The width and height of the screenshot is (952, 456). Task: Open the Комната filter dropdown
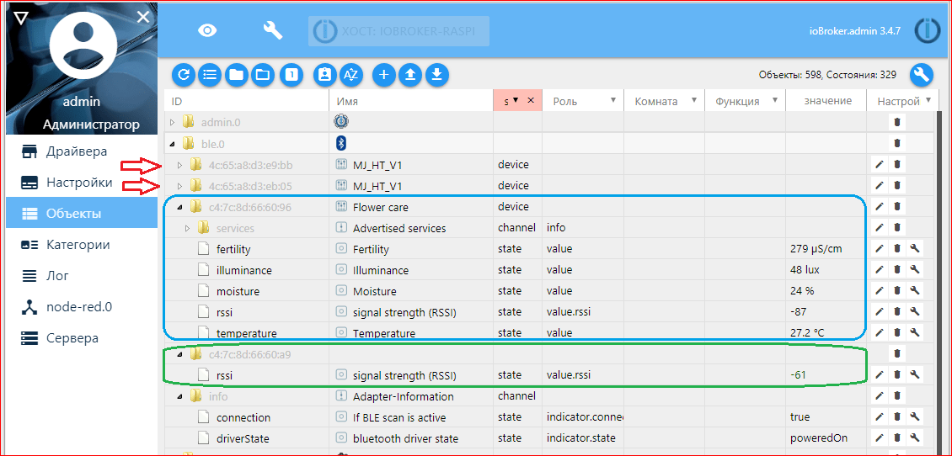694,100
